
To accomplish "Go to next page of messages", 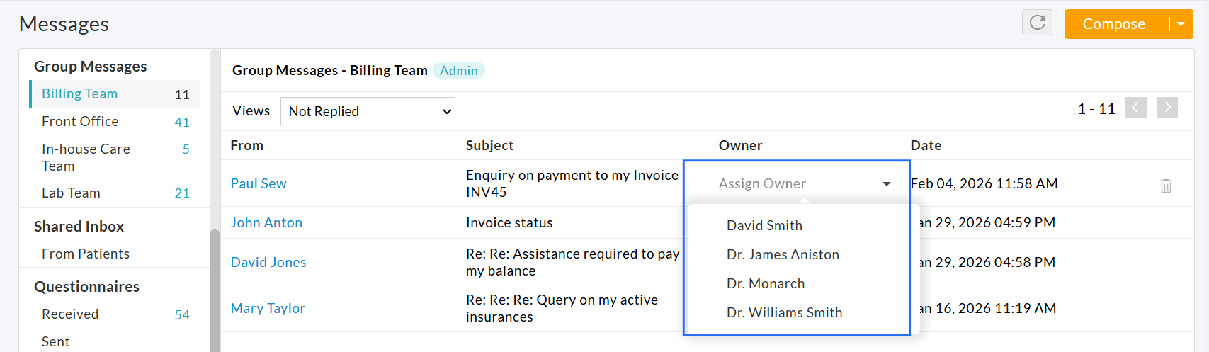I will coord(1167,108).
